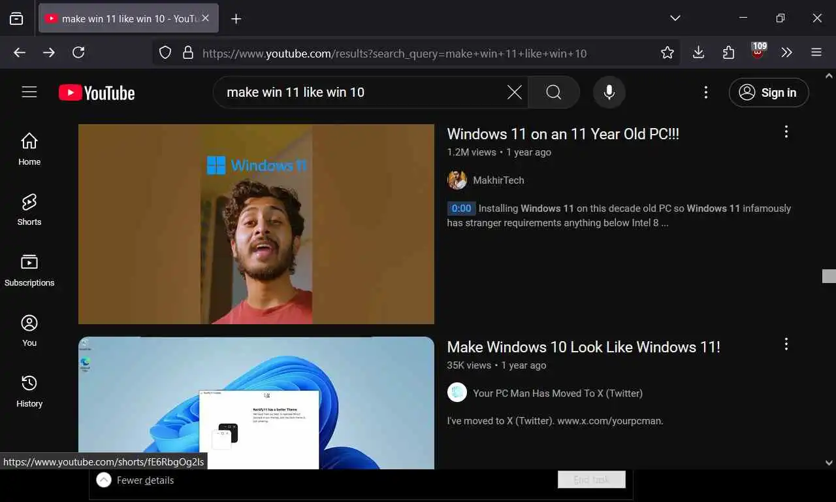Open 'Make Windows 10 Look Like Windows 11!' title
836x502 pixels.
[x=583, y=347]
